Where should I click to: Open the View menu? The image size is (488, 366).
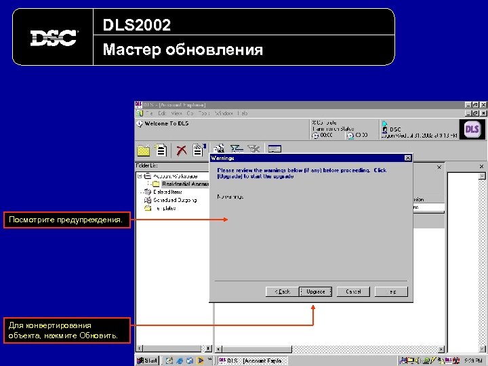click(x=176, y=113)
